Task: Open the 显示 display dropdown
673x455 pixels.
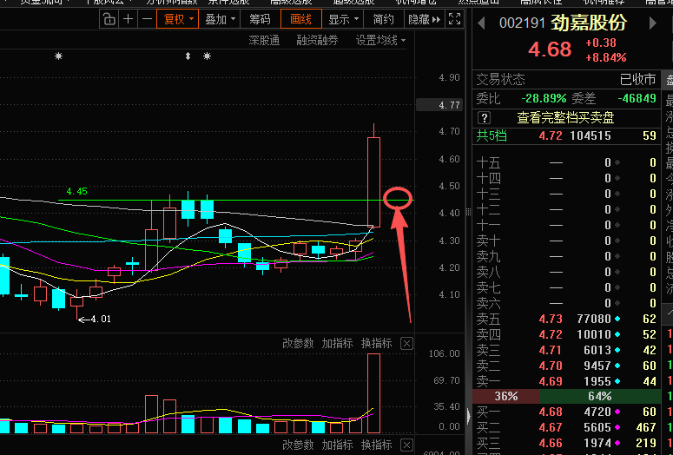Action: click(x=343, y=19)
